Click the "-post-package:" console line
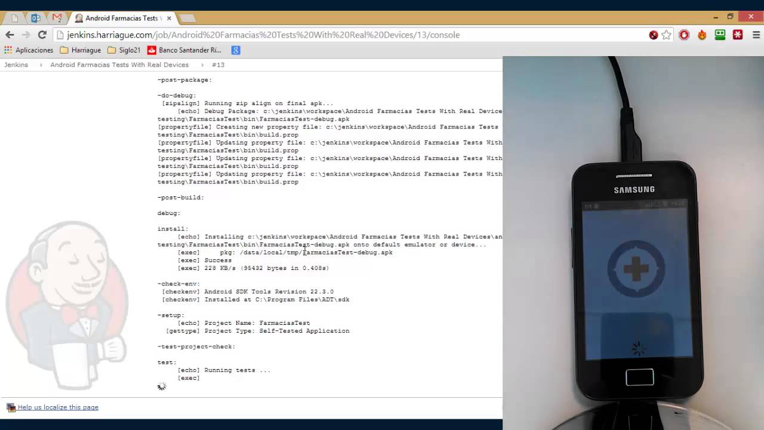764x430 pixels. (x=184, y=80)
